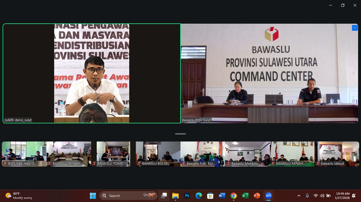Open PowerPoint from the taskbar
Viewport: 361px width, 202px height.
coord(257,196)
